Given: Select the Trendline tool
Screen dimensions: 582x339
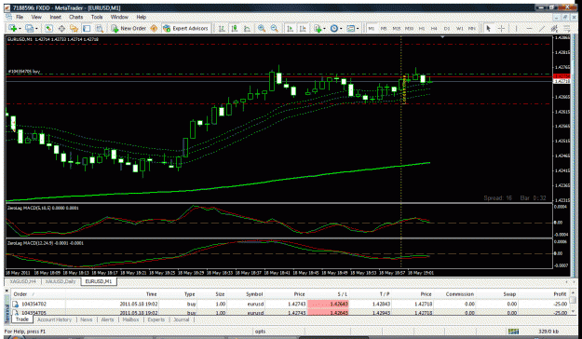Looking at the screenshot, I should click(542, 28).
